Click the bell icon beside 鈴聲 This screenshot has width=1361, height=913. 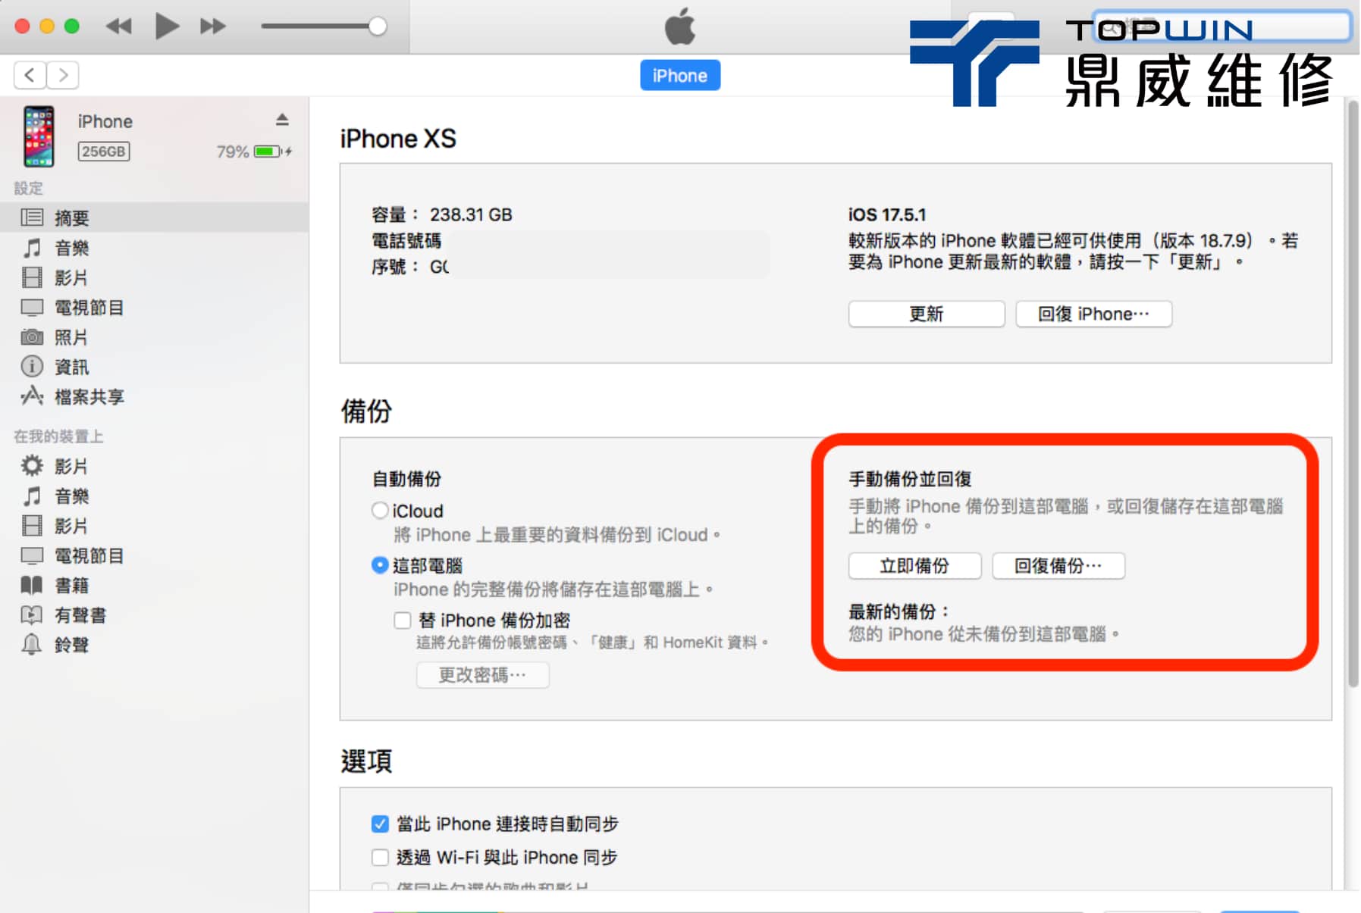tap(32, 645)
